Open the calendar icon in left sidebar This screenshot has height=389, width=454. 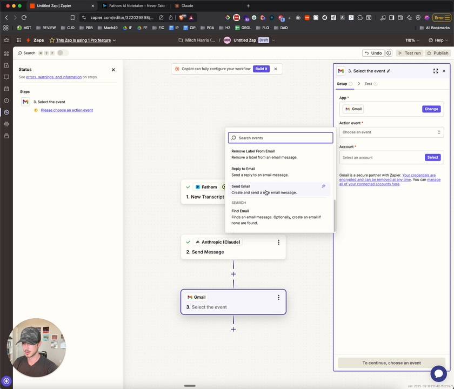(x=6, y=89)
